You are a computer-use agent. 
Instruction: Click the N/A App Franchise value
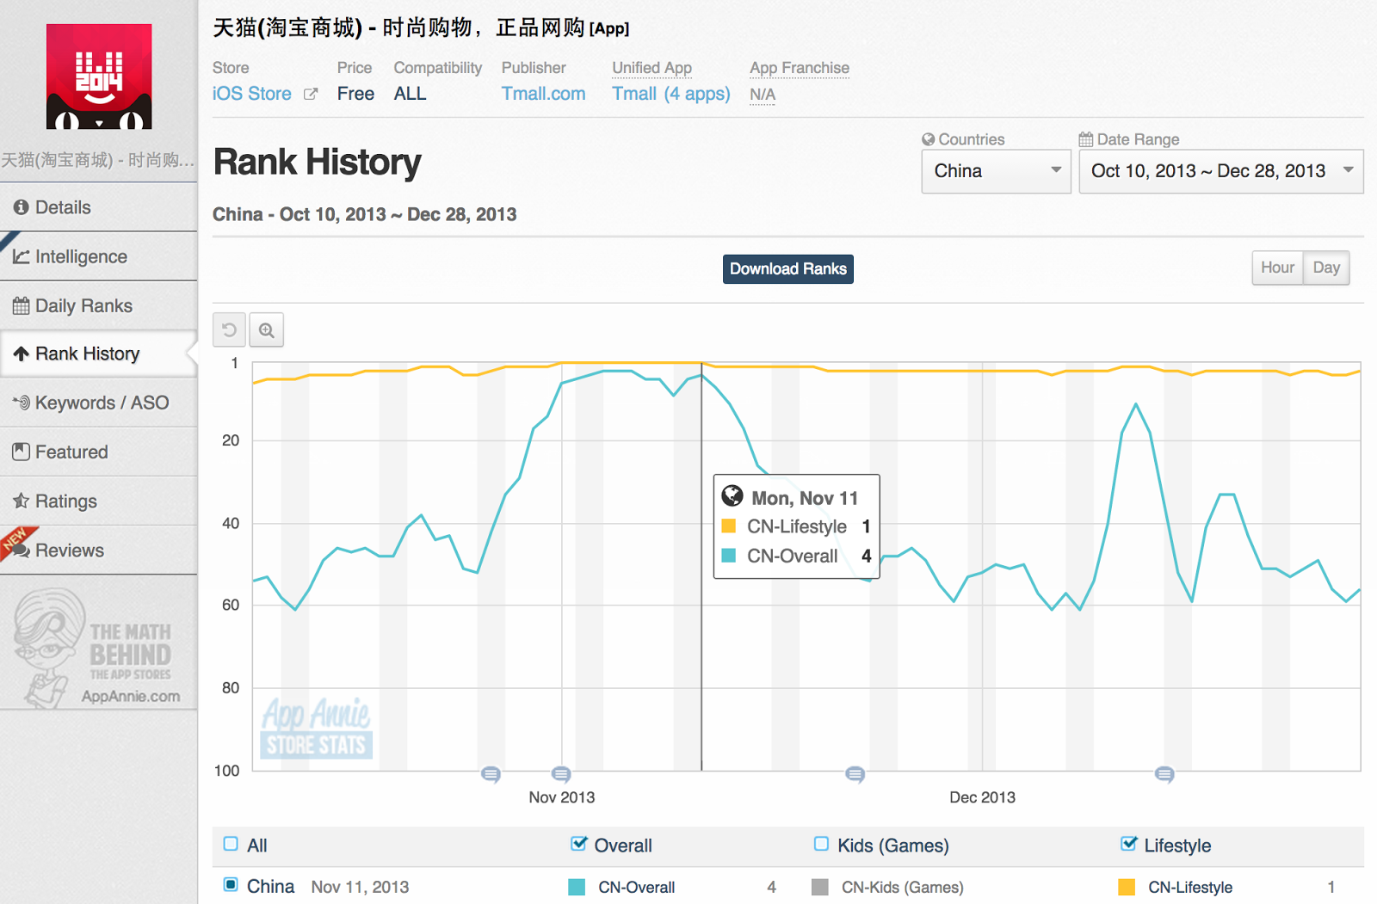tap(763, 95)
